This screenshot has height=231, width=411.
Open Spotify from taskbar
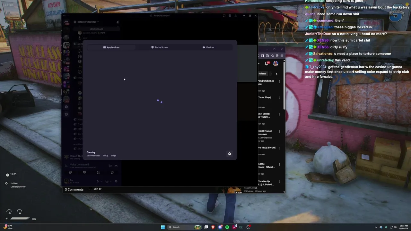click(227, 227)
